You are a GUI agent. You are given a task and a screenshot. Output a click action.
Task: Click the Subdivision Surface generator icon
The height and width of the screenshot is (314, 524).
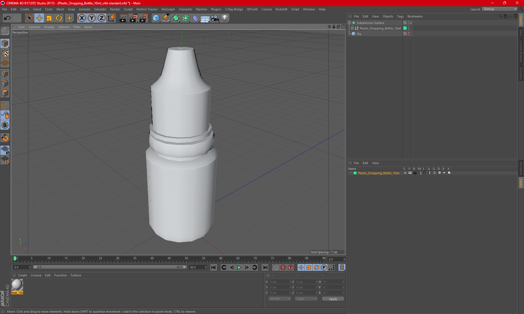coord(176,18)
